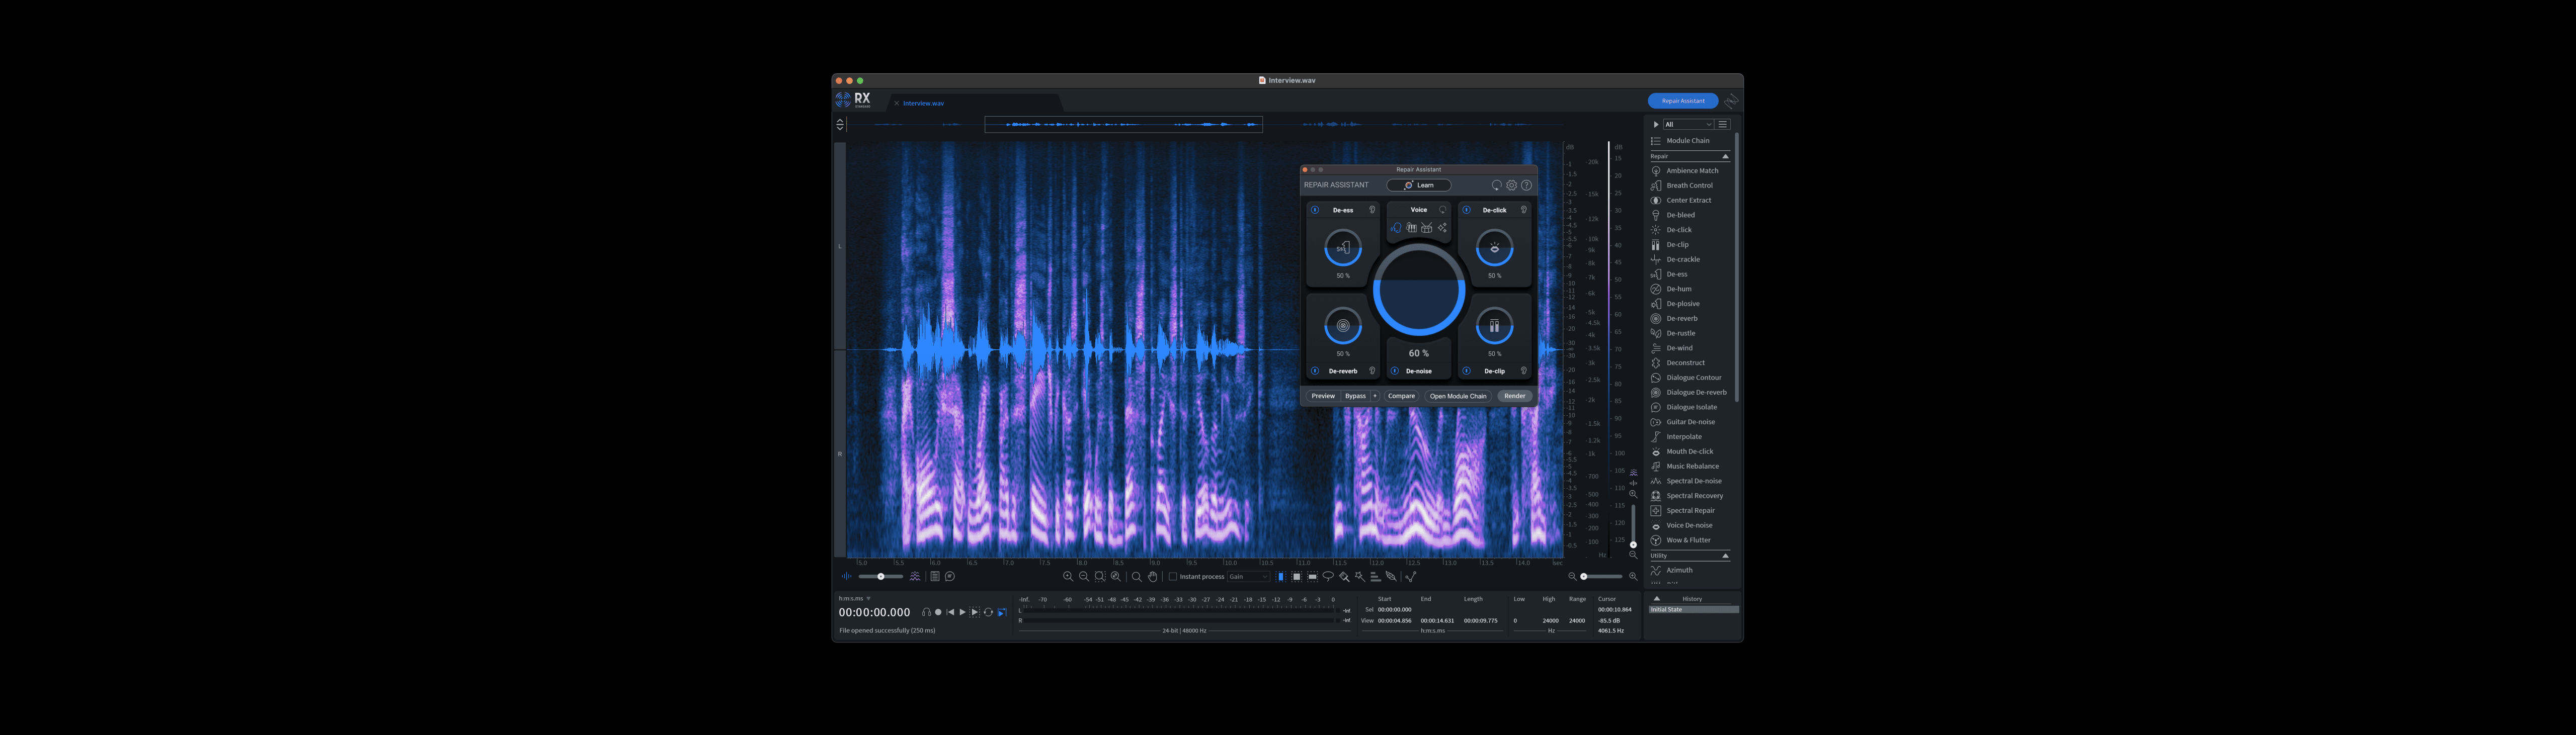This screenshot has width=2576, height=735.
Task: Toggle the De-noise power button
Action: click(1395, 371)
